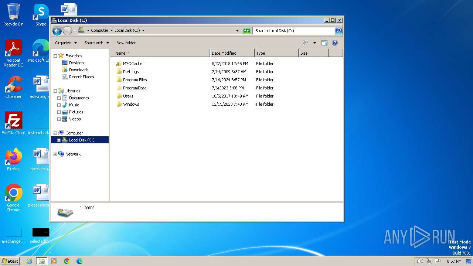Select the Users folder icon
473x266 pixels.
point(119,96)
